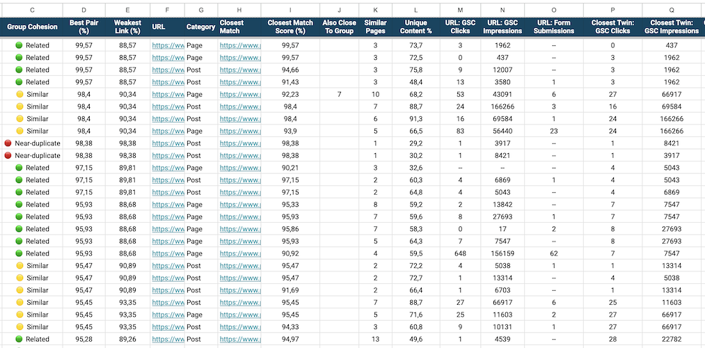The image size is (705, 348).
Task: Click the Form Submissions cell showing 62
Action: point(553,253)
